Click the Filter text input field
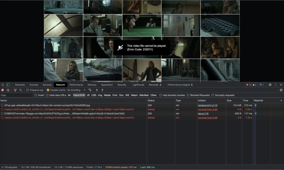This screenshot has height=170, width=284. (x=16, y=95)
